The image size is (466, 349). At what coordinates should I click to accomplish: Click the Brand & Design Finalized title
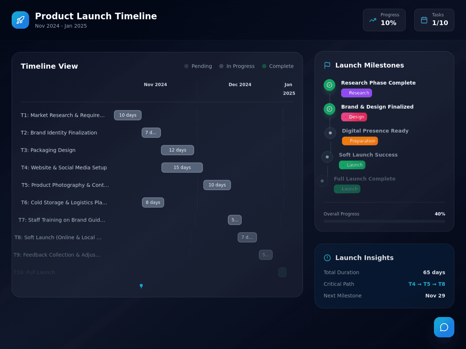coord(377,107)
